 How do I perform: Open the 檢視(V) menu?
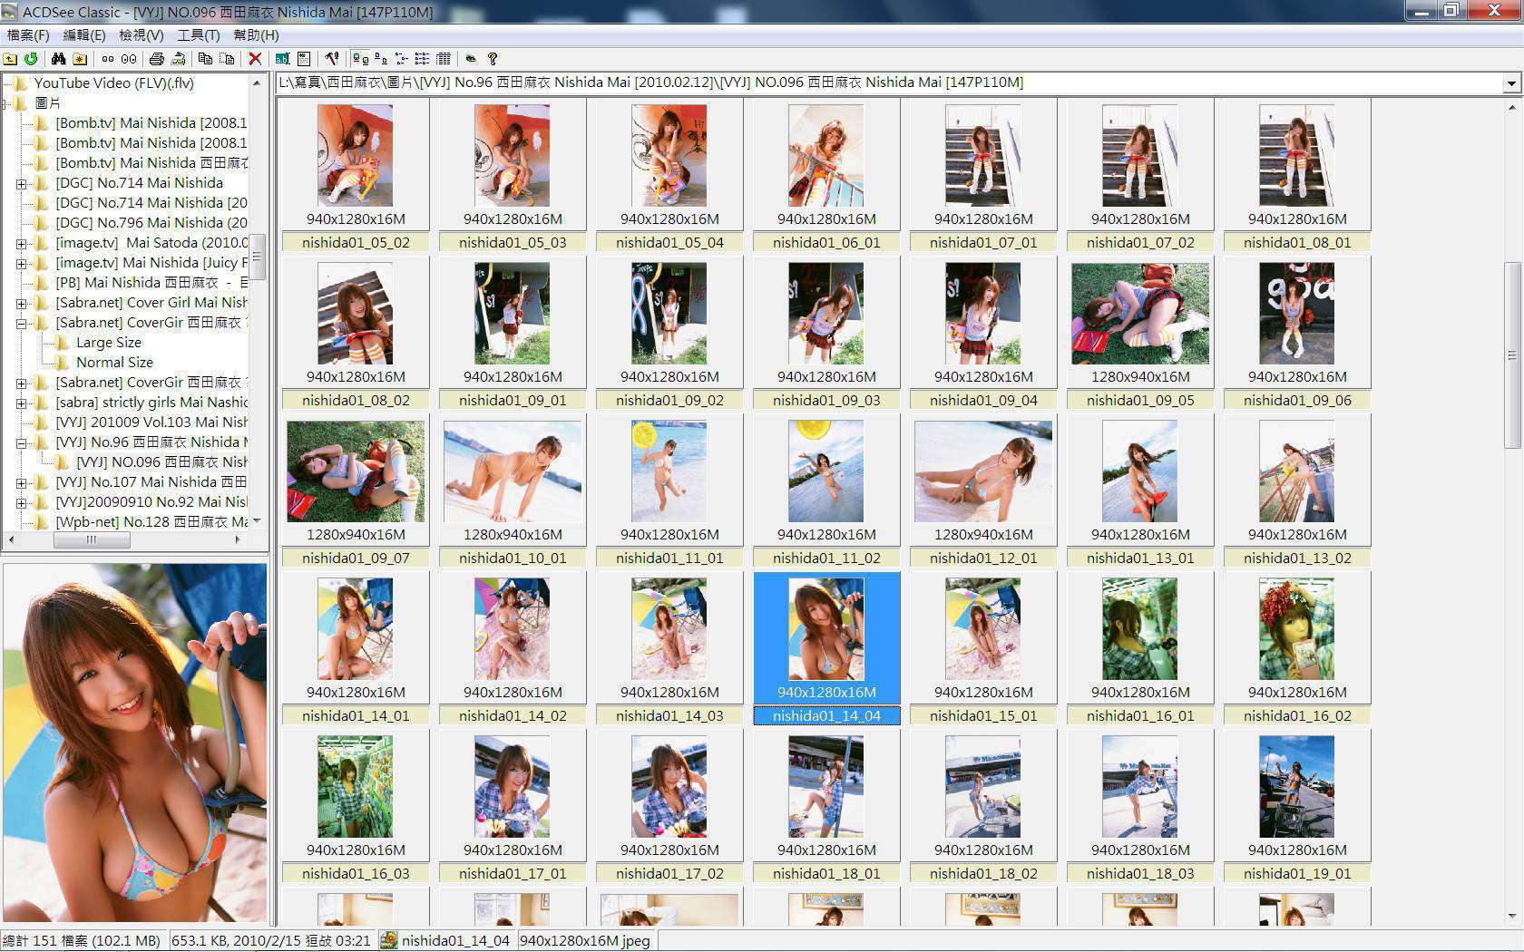pos(142,35)
